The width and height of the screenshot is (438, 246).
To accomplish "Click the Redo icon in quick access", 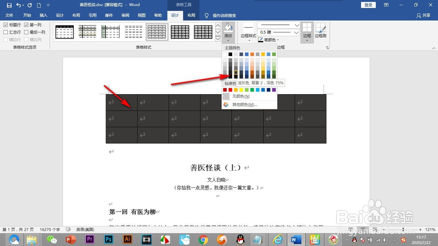I will pyautogui.click(x=30, y=5).
